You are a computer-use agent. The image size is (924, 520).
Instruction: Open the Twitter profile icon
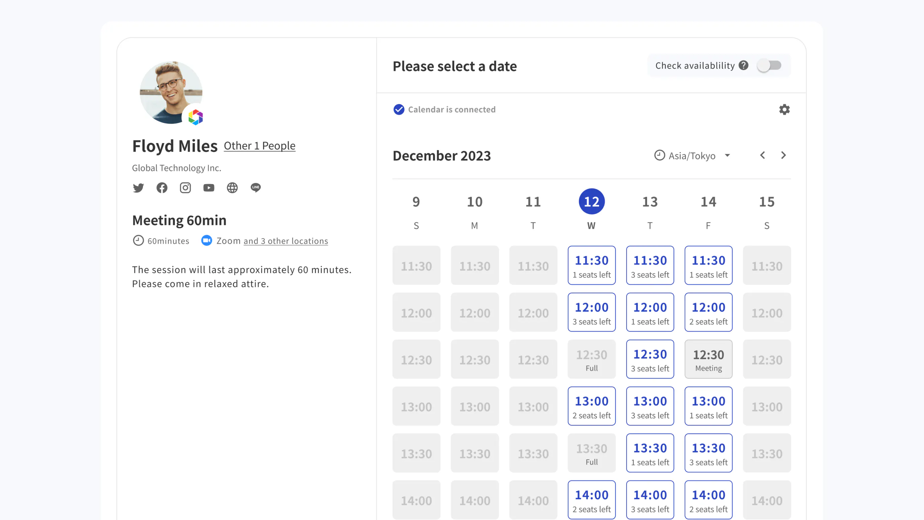(x=138, y=188)
